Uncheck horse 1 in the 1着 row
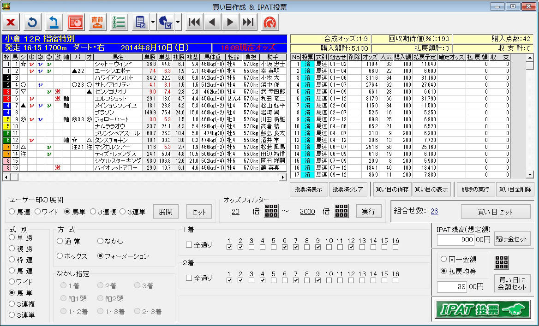The width and height of the screenshot is (539, 326). pos(229,247)
